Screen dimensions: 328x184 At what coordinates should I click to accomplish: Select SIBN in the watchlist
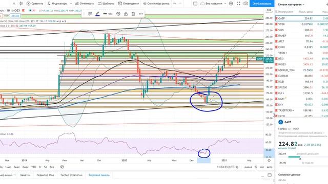(x=301, y=30)
